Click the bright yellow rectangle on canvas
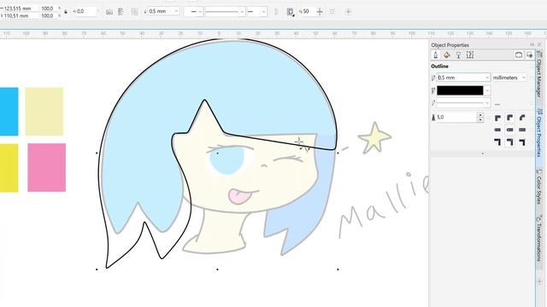 tap(9, 168)
